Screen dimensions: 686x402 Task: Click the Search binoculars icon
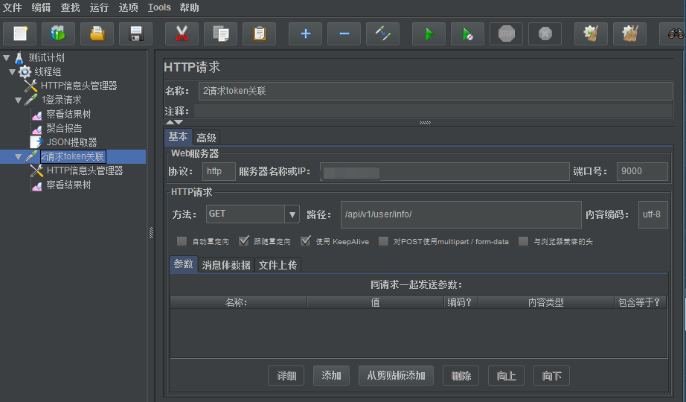pyautogui.click(x=674, y=33)
